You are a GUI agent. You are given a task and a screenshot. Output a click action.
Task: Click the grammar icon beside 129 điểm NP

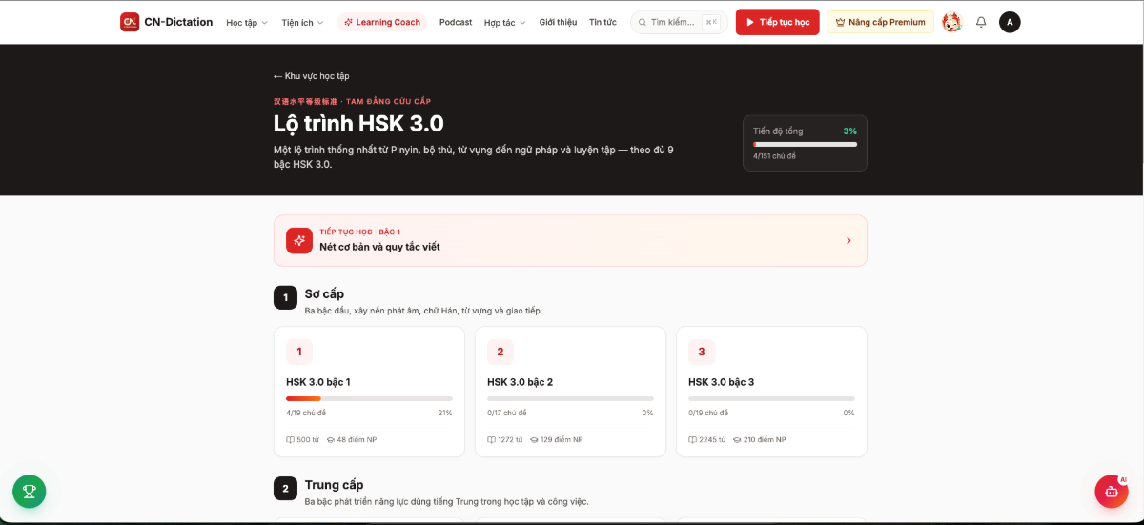[535, 440]
